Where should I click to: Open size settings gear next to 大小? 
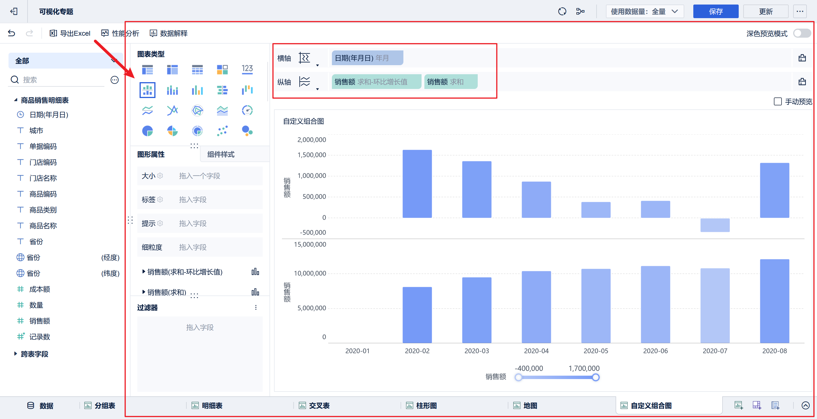click(x=160, y=176)
